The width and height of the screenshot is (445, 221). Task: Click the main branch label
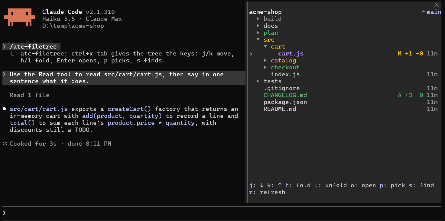(434, 12)
